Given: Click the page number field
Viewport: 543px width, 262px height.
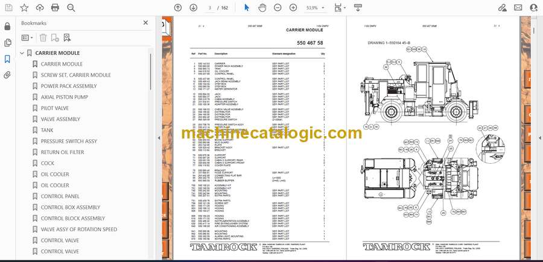Looking at the screenshot, I should click(210, 8).
